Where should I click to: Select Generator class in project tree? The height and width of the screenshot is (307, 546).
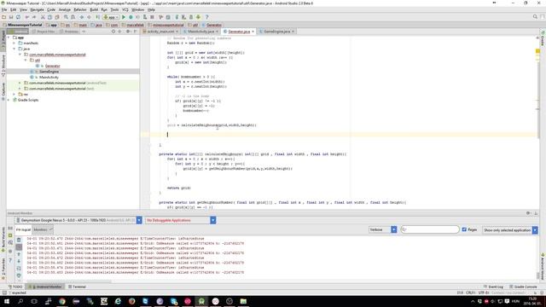tap(53, 66)
